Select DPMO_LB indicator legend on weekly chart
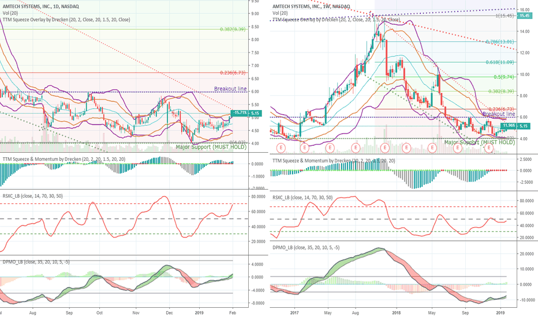The height and width of the screenshot is (317, 538). (306, 247)
